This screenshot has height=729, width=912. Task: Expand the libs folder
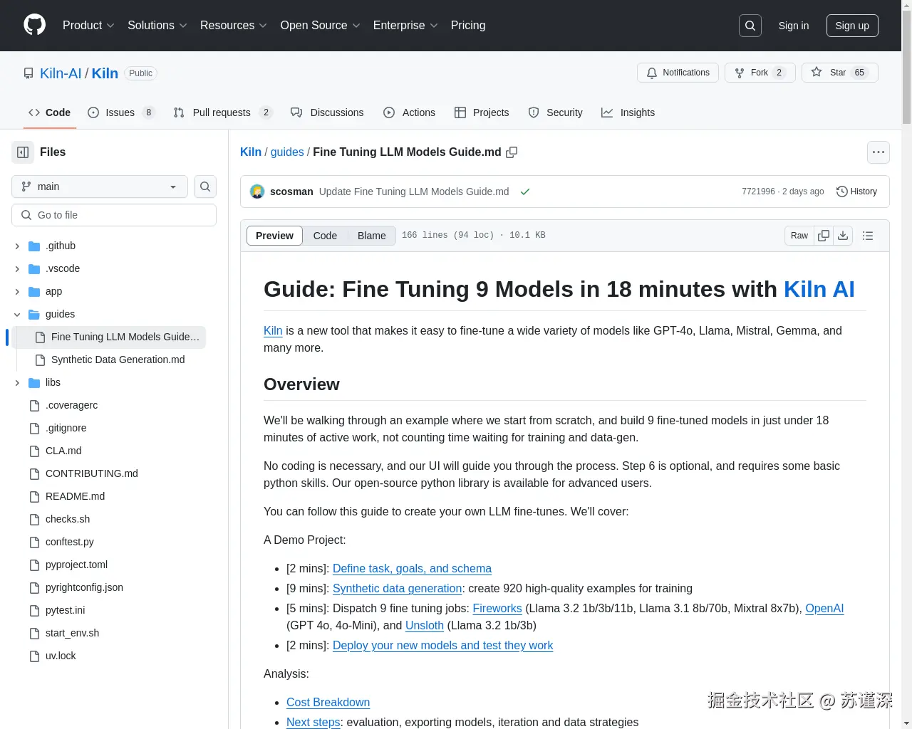[17, 382]
